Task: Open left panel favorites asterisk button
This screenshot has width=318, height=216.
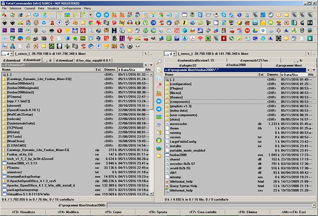Action: click(145, 65)
